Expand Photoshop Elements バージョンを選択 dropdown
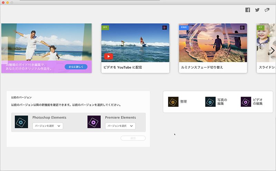276x171 pixels. [x=48, y=126]
